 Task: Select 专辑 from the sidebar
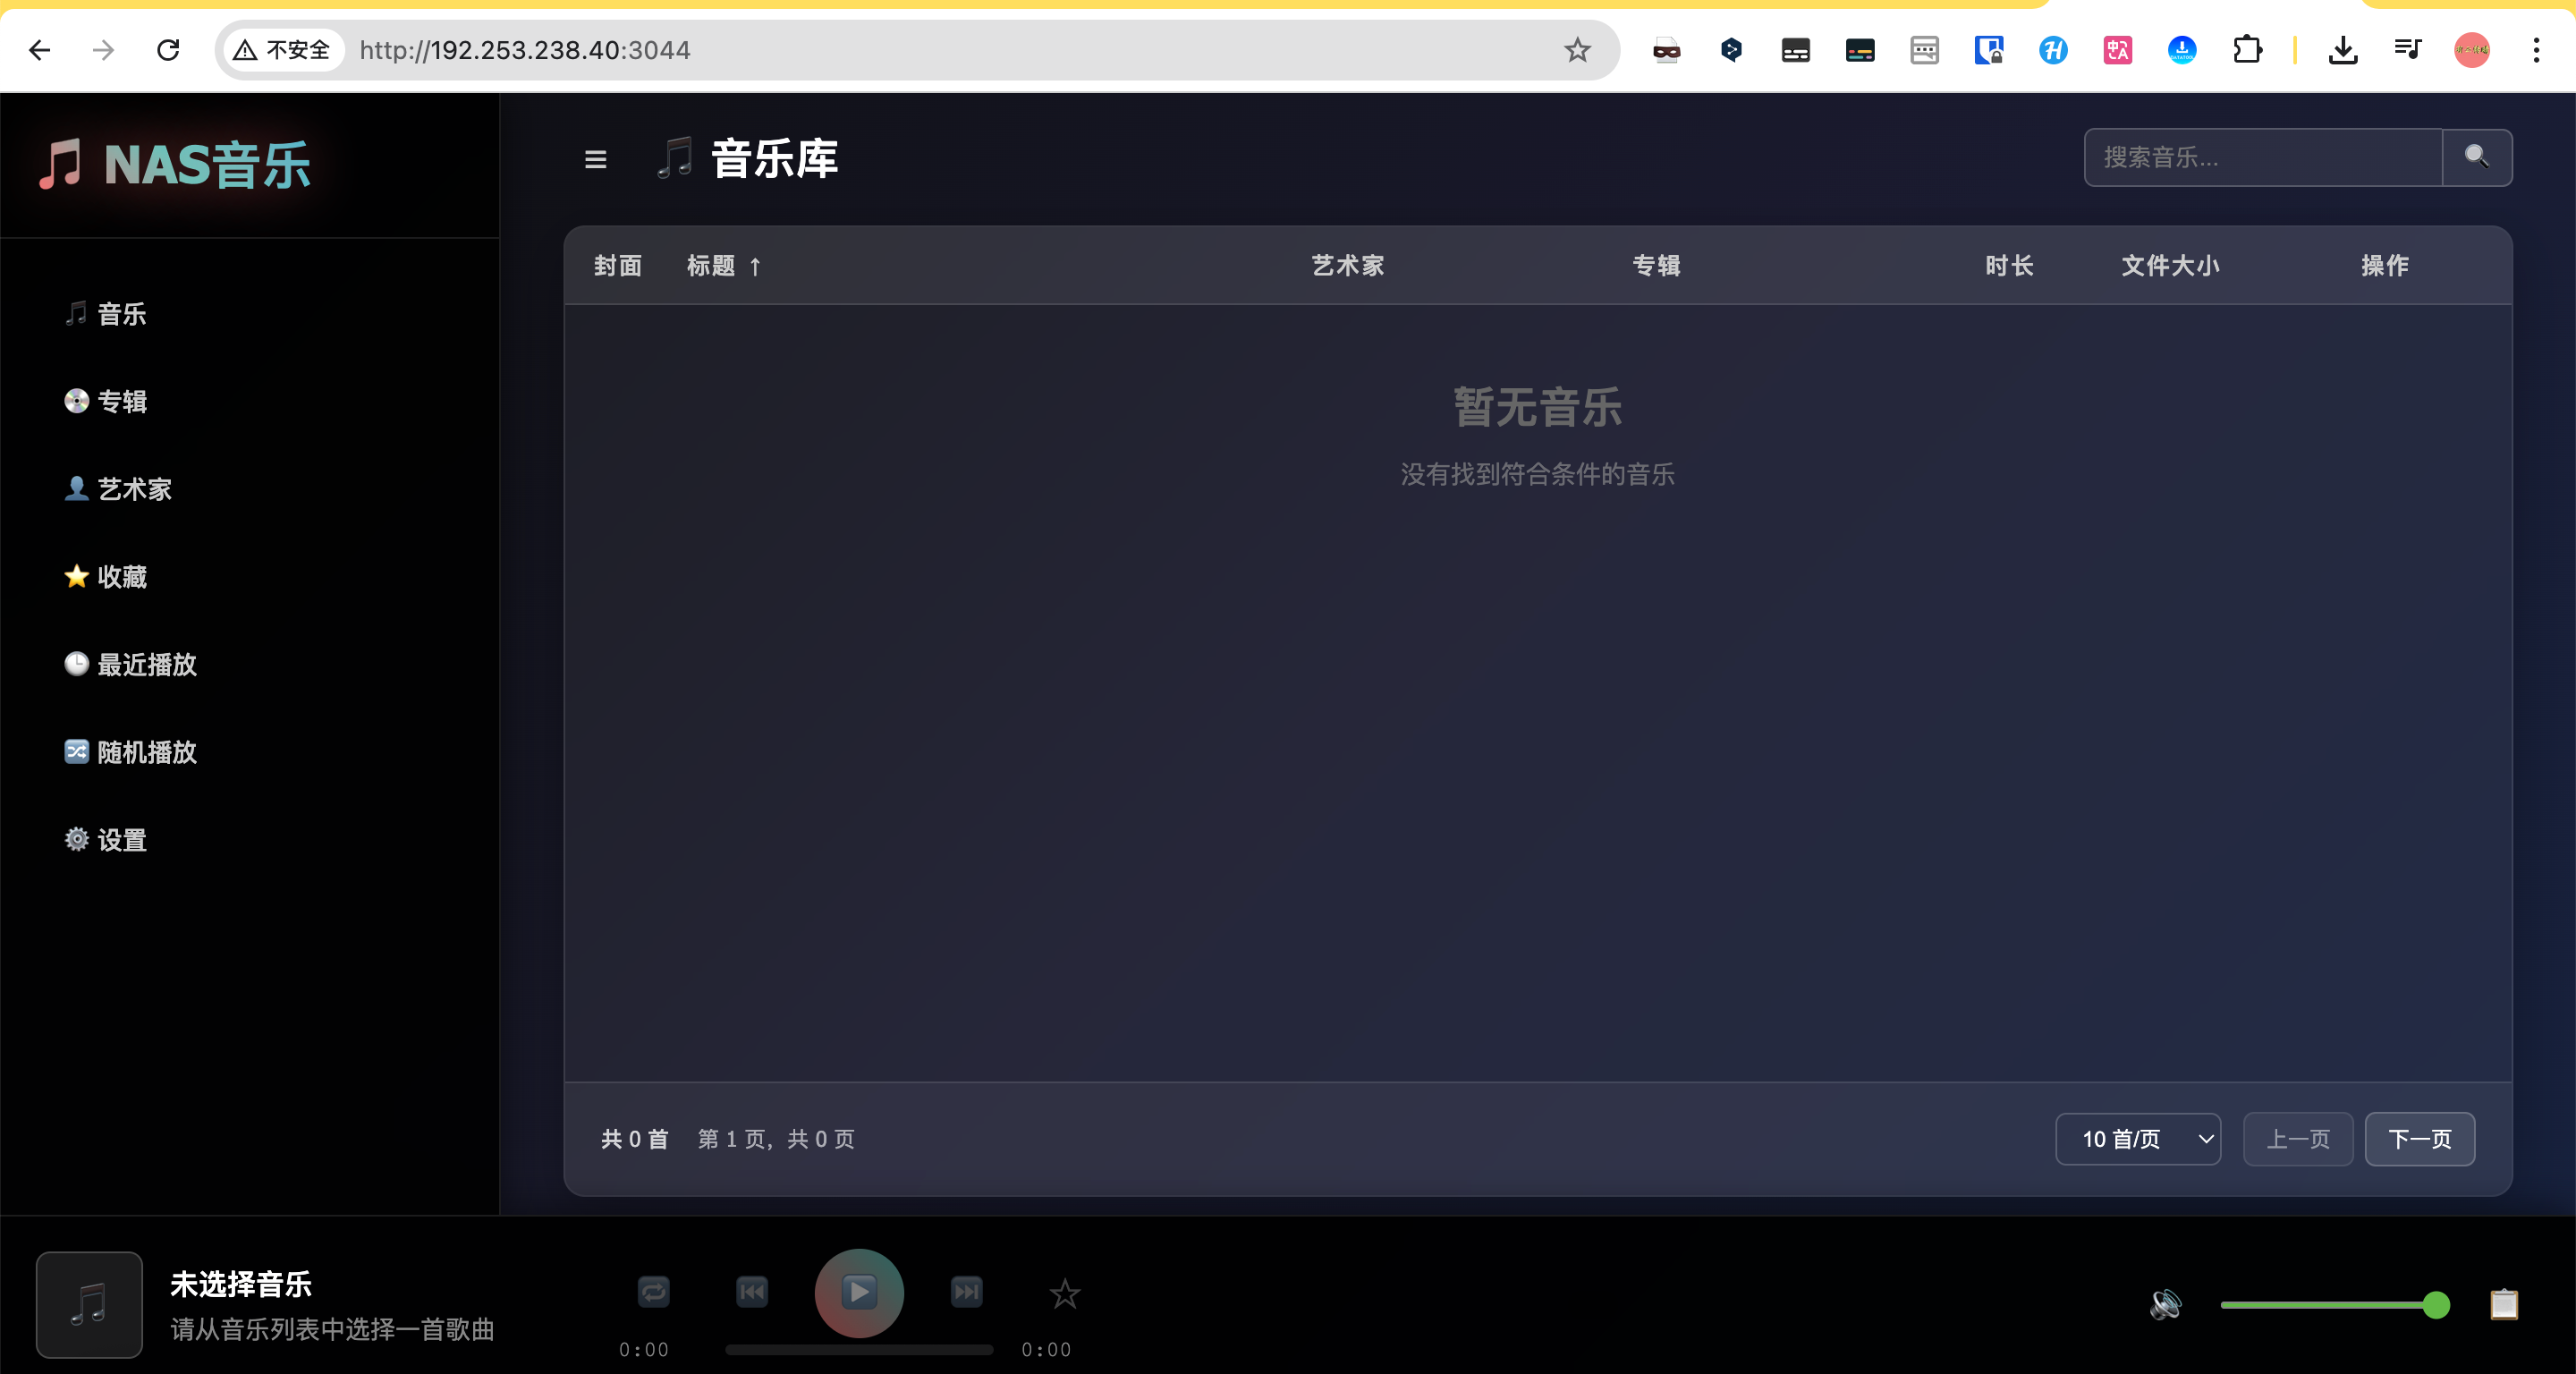pyautogui.click(x=121, y=401)
